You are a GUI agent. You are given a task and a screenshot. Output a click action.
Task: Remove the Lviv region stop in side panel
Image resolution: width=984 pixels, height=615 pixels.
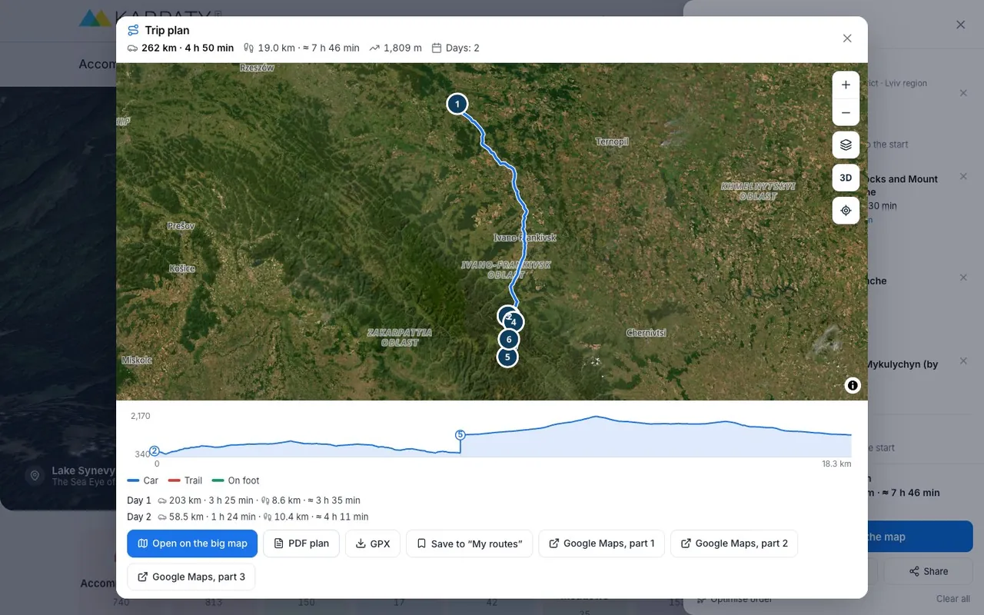point(963,93)
